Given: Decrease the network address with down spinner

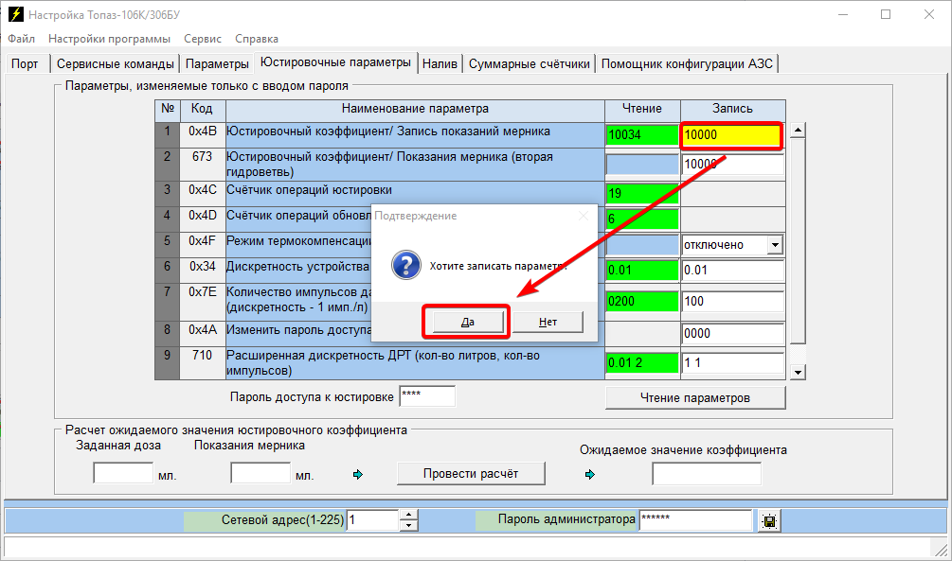Looking at the screenshot, I should coord(408,526).
